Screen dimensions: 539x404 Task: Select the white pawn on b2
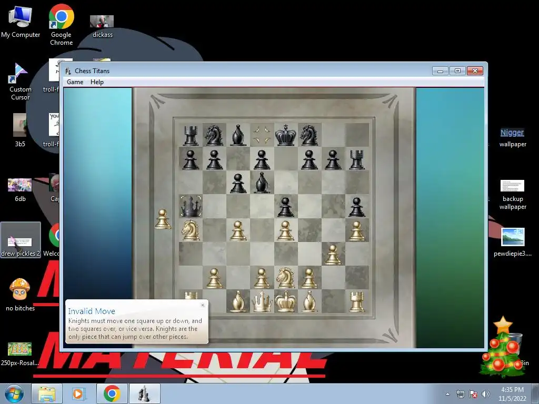tap(214, 278)
